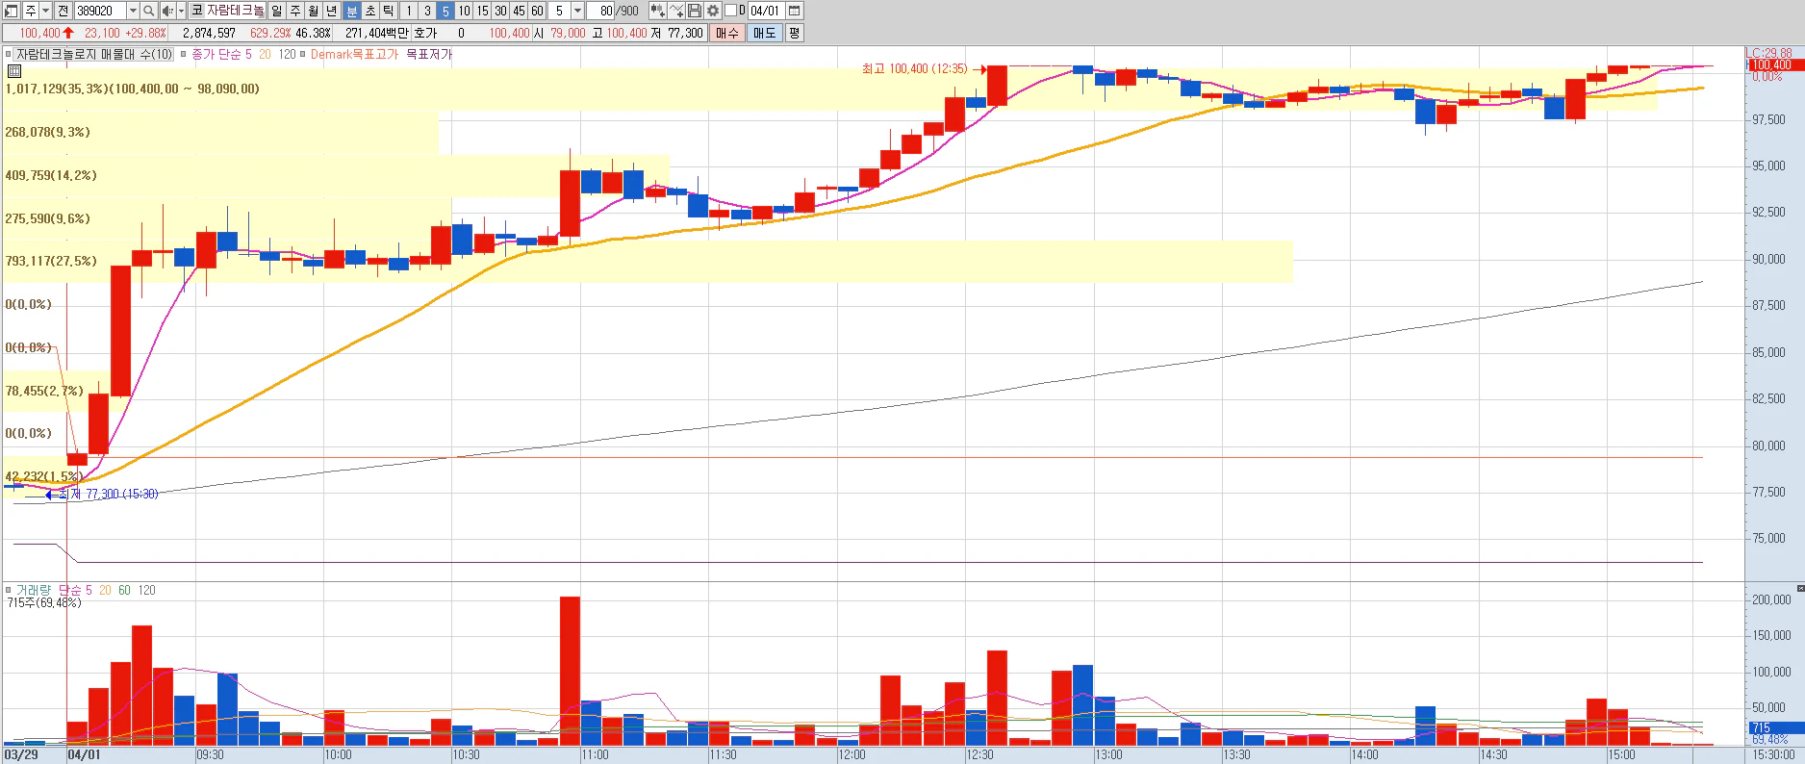Expand the speaker options dropdown arrow
Image resolution: width=1805 pixels, height=764 pixels.
click(181, 11)
